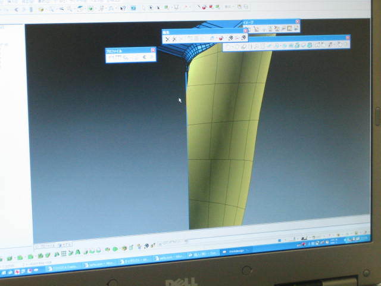This screenshot has height=286, width=381.
Task: Close the イメージ floating toolbar
Action: pos(298,21)
